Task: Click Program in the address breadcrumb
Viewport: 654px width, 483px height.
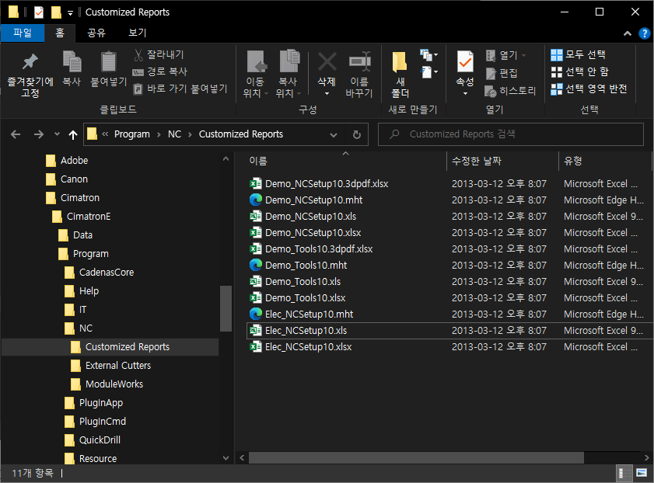Action: point(131,134)
